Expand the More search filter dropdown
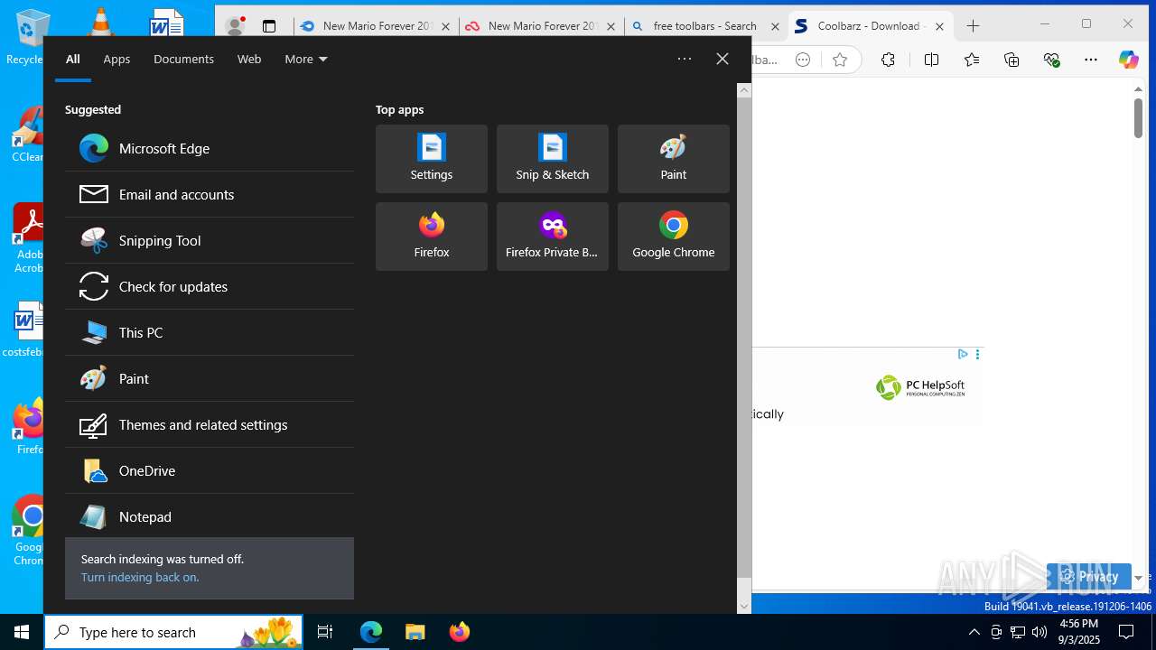Image resolution: width=1156 pixels, height=650 pixels. coord(306,59)
